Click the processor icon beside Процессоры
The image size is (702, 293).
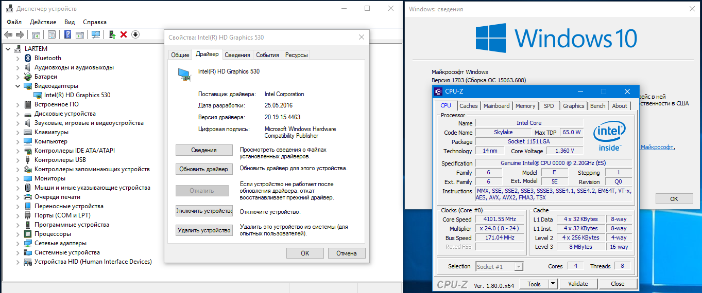28,234
